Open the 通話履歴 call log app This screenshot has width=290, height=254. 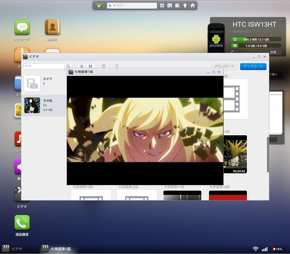coord(22,222)
